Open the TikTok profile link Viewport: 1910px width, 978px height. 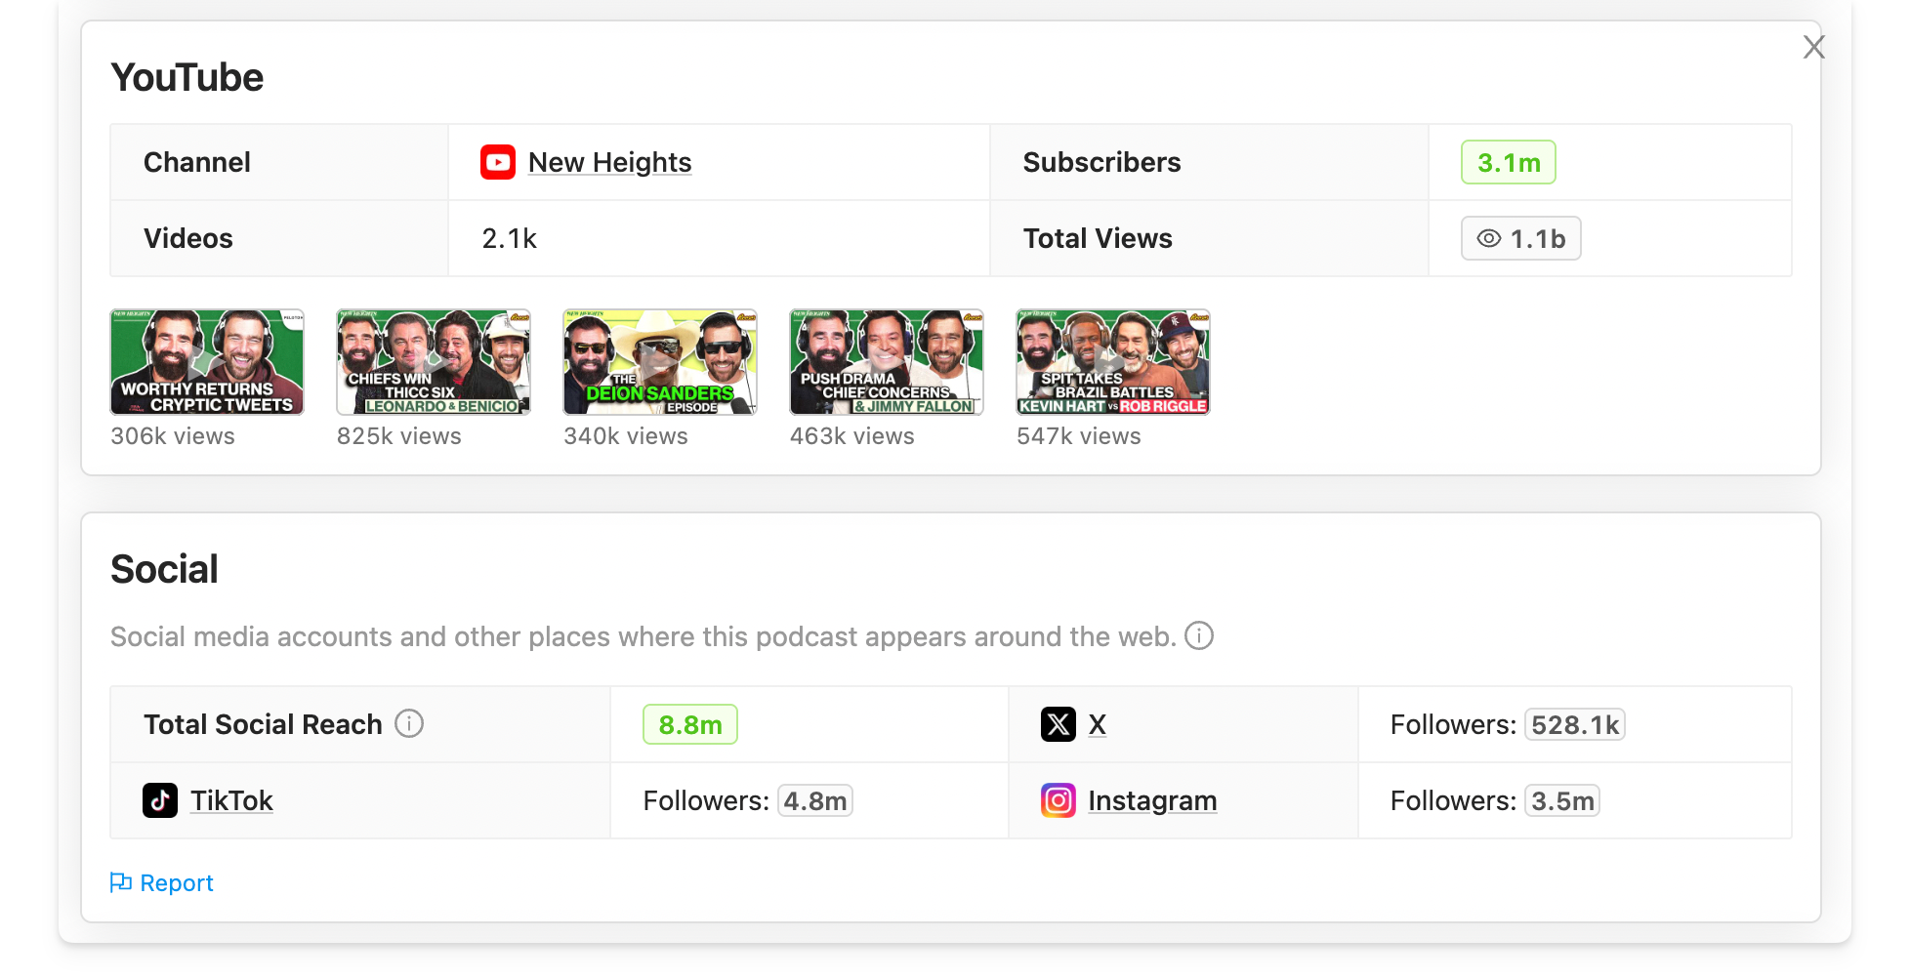231,800
